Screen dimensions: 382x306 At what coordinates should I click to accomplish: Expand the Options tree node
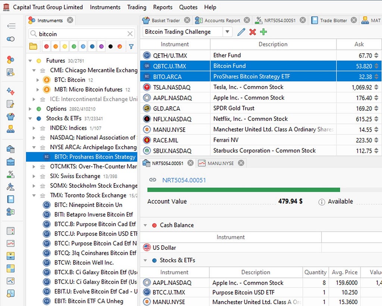pyautogui.click(x=30, y=109)
